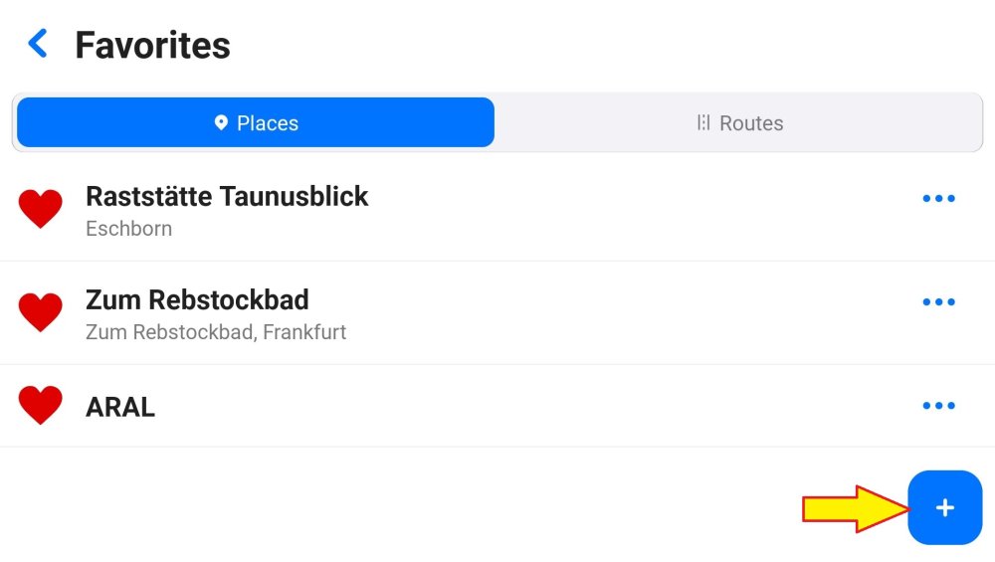Choose the ARAL favorite entry
995x562 pixels.
120,407
